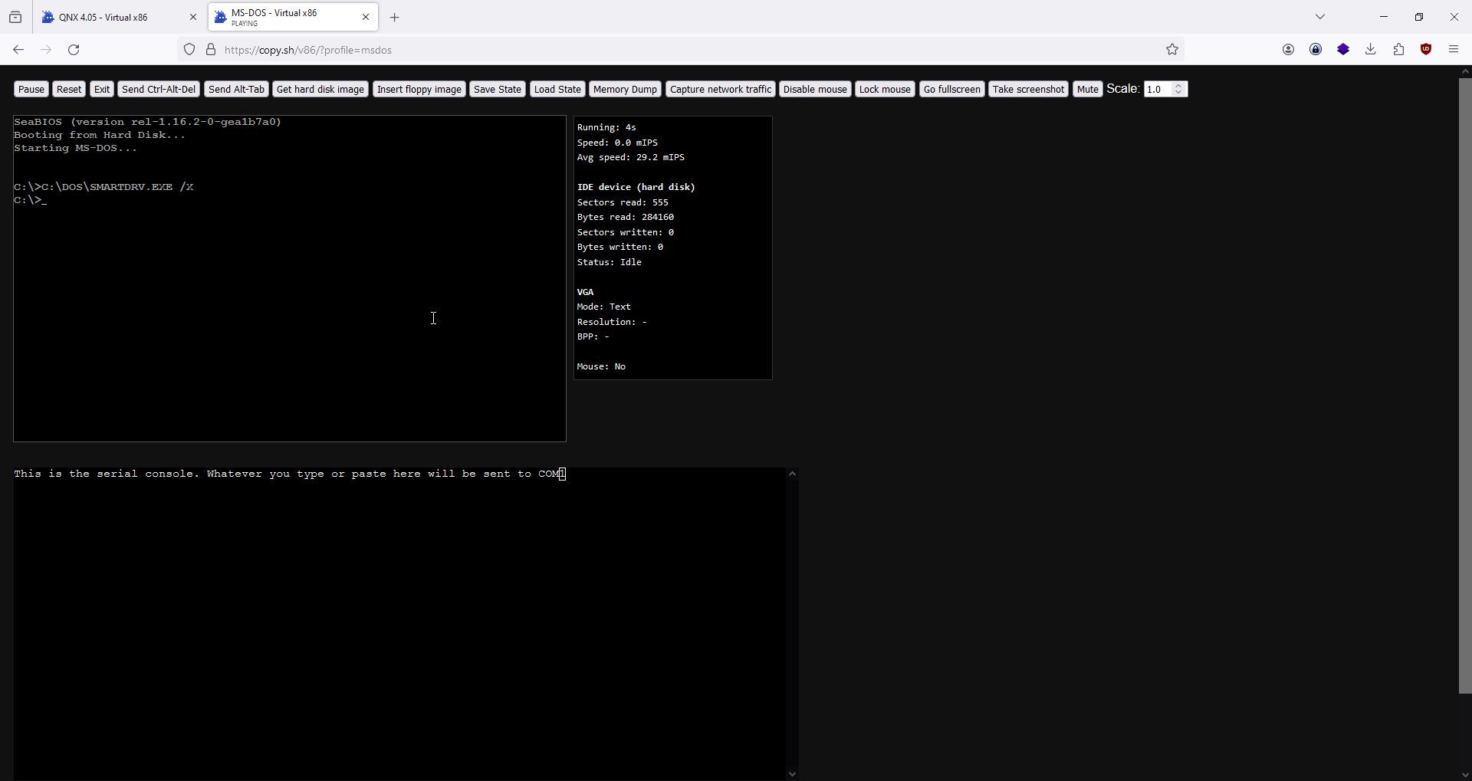The height and width of the screenshot is (781, 1472).
Task: Click the 'Bytes read: 284160' stat
Action: [626, 217]
